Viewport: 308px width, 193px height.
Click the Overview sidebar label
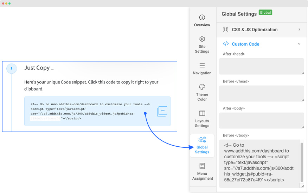click(x=202, y=25)
